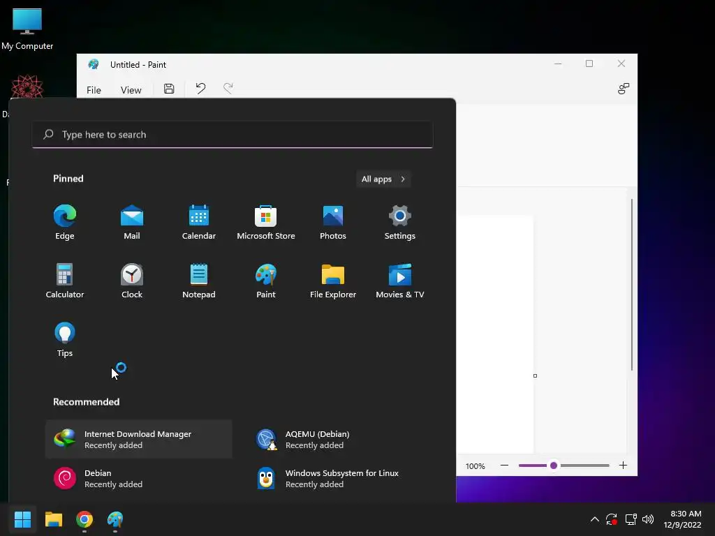Click the Save icon in Paint
This screenshot has height=536, width=715.
point(169,89)
